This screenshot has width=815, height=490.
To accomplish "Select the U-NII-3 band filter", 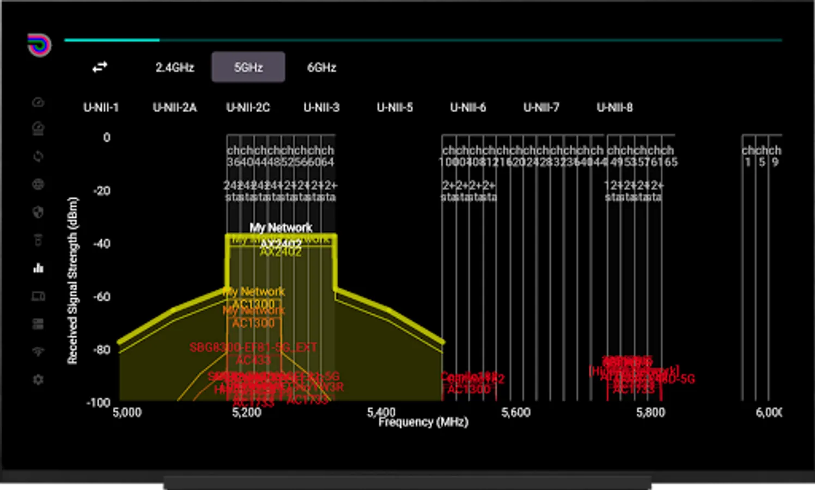I will 321,108.
